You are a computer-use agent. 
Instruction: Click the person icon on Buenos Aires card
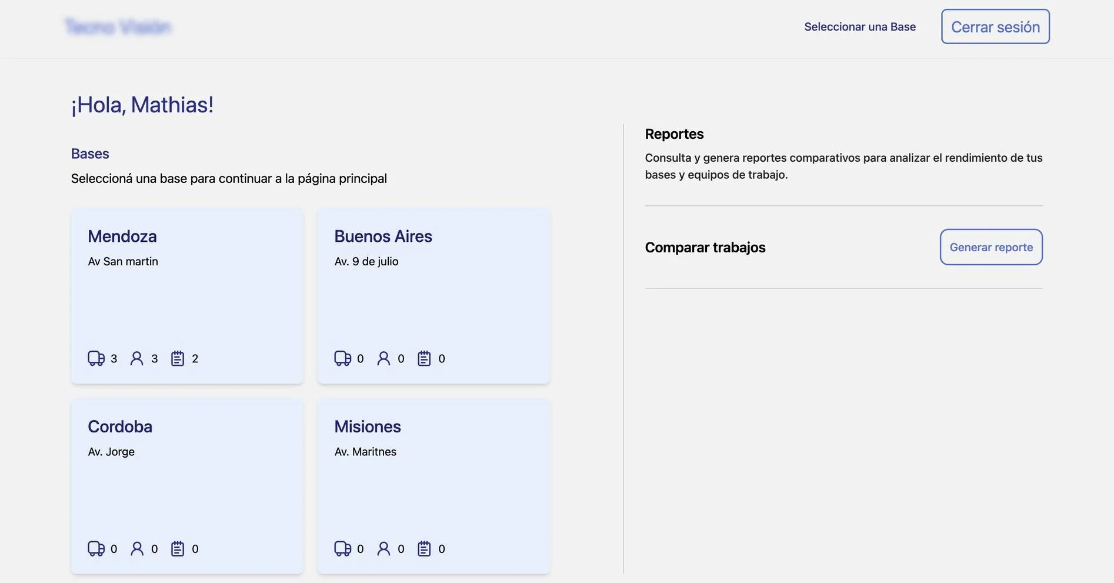point(383,358)
